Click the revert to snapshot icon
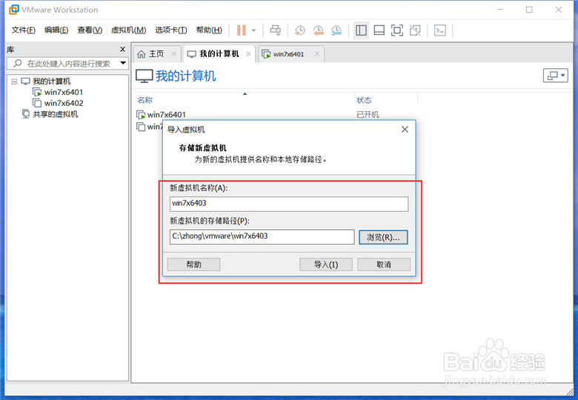Screen dimensions: 578x400 318,30
